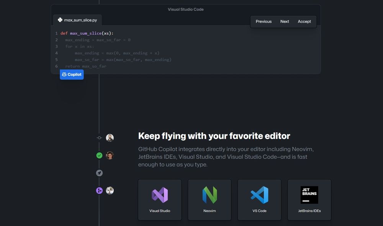Click the suggested line 'for x in xs:'
This screenshot has width=383, height=226.
[x=80, y=46]
